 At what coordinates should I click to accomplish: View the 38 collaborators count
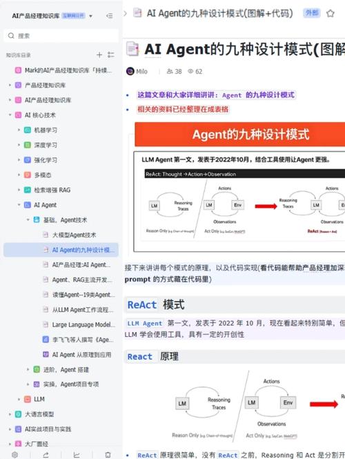point(174,71)
